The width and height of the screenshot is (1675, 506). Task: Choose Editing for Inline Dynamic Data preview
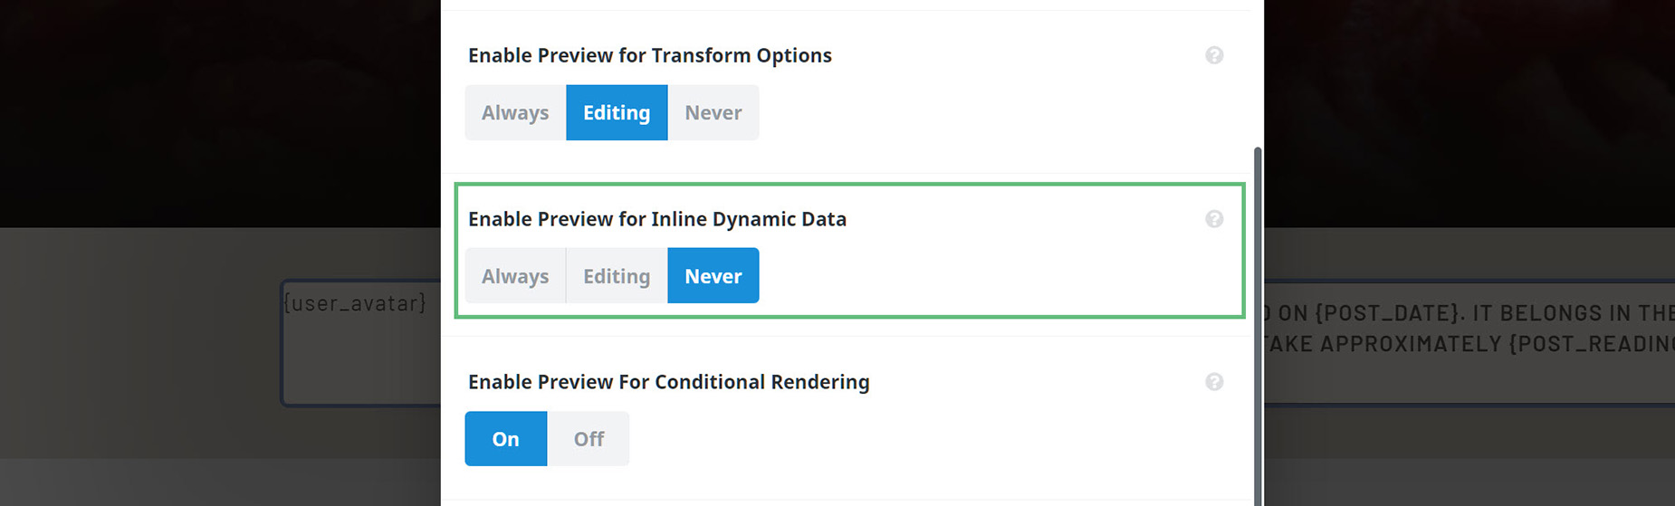pyautogui.click(x=617, y=276)
